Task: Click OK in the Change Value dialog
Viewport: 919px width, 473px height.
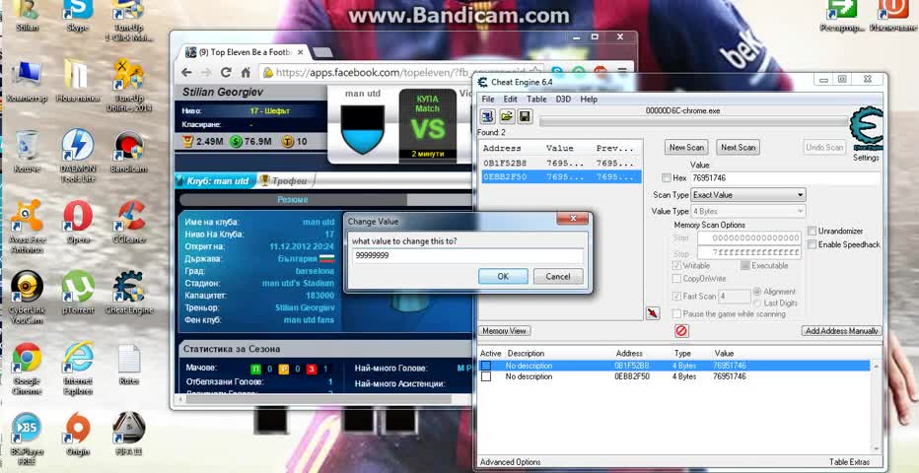Action: coord(503,276)
